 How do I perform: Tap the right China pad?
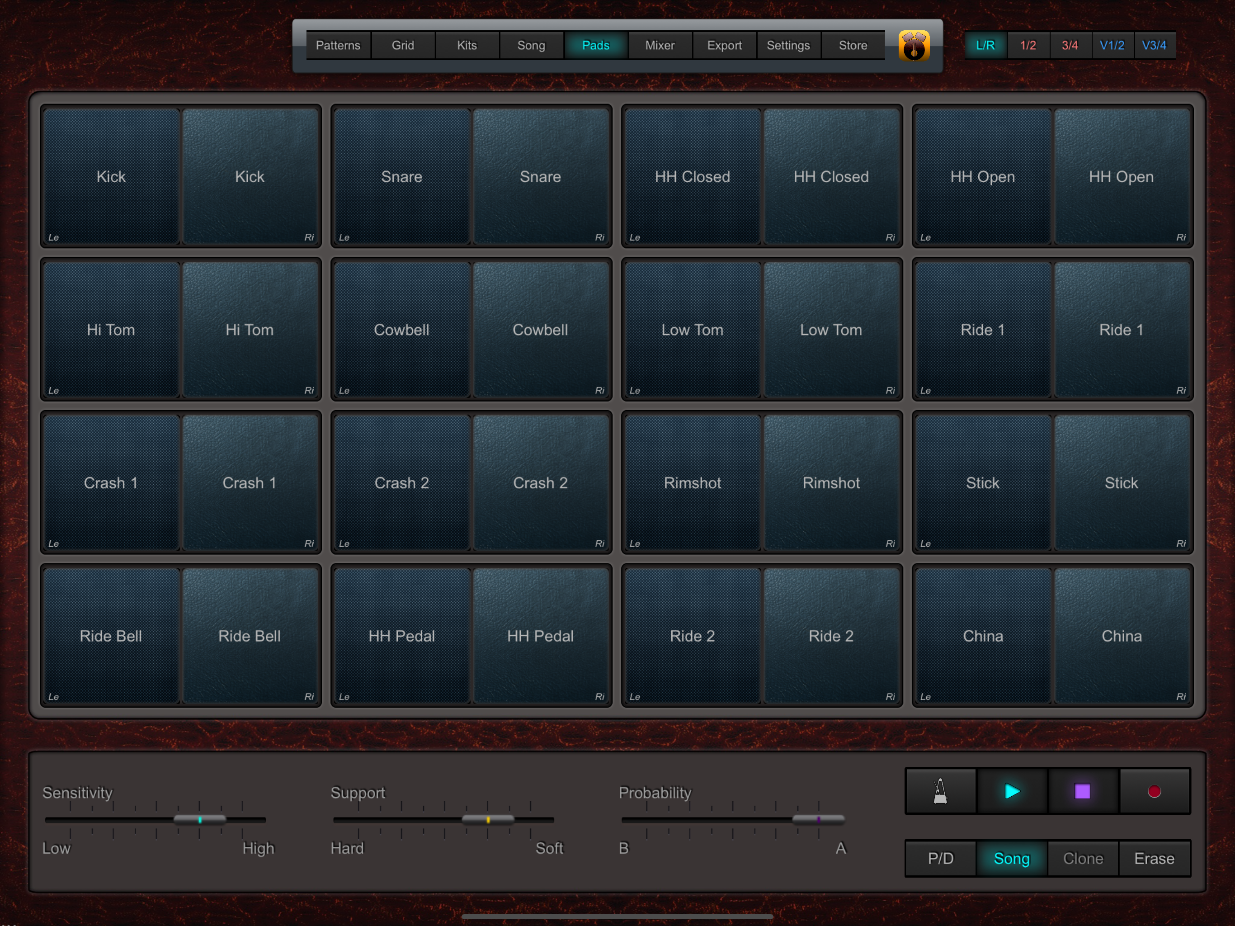pos(1121,636)
